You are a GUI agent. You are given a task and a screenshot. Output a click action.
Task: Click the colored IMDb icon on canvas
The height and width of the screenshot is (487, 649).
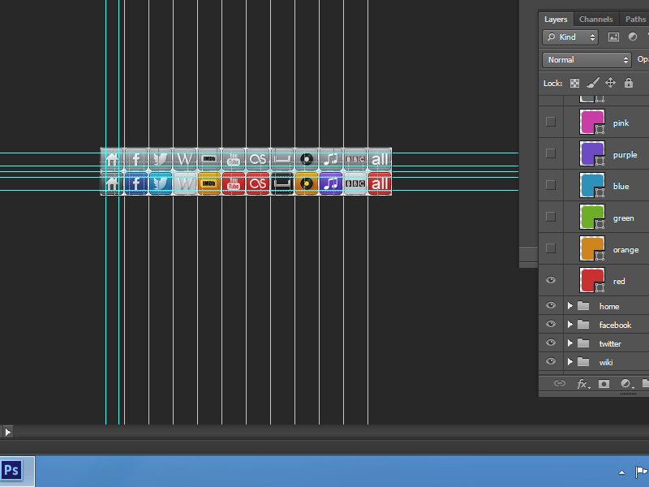click(x=209, y=183)
